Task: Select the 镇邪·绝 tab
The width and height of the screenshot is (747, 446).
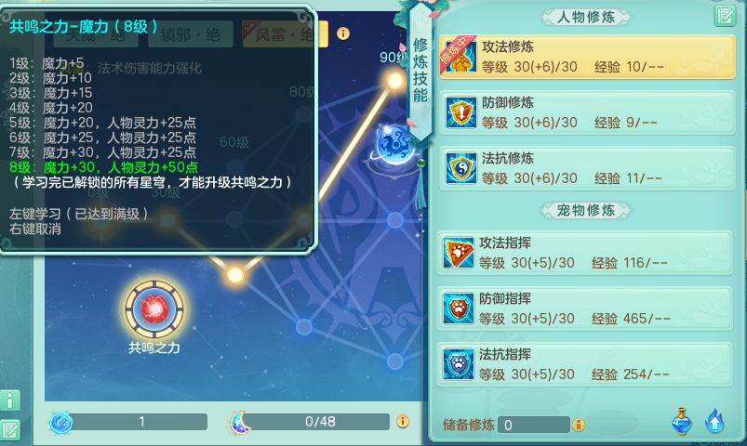Action: point(191,33)
